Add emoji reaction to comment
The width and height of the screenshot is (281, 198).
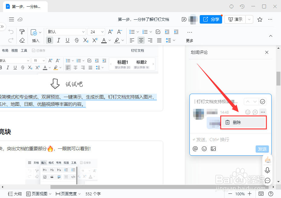coord(248,112)
